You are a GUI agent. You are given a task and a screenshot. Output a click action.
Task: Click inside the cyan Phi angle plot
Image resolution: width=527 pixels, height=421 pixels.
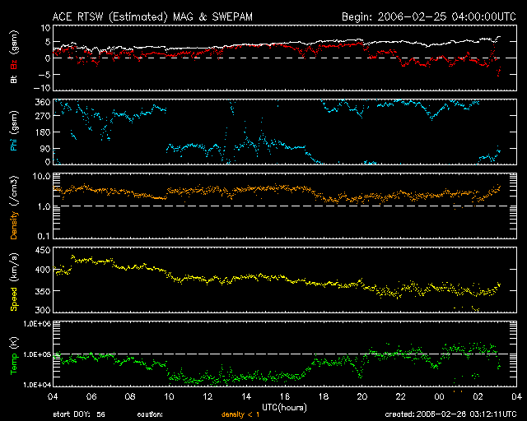(x=285, y=132)
